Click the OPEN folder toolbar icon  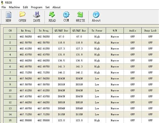click(x=22, y=17)
